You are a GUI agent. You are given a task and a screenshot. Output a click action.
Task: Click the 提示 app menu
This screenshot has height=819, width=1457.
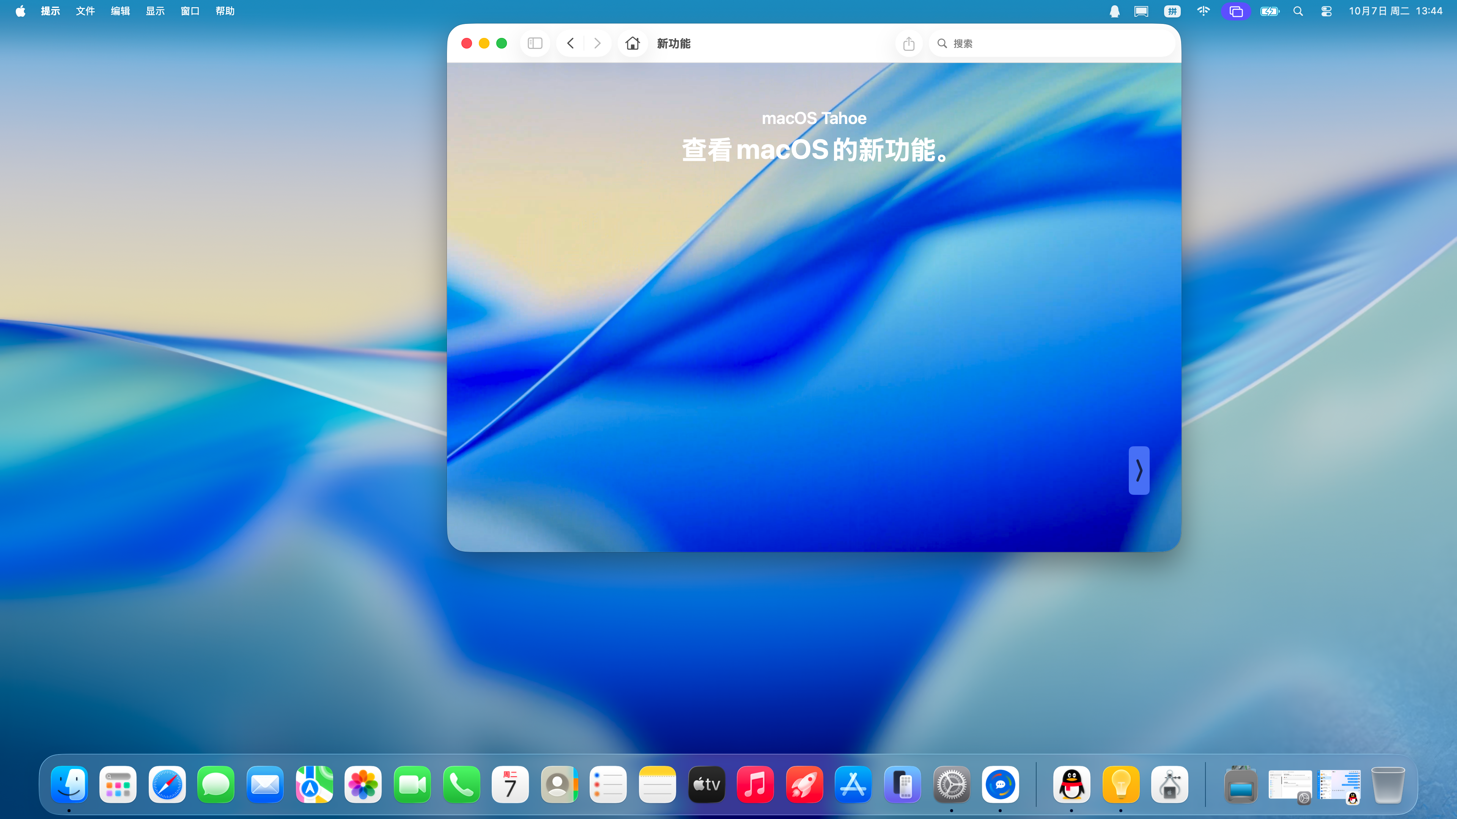[x=50, y=11]
